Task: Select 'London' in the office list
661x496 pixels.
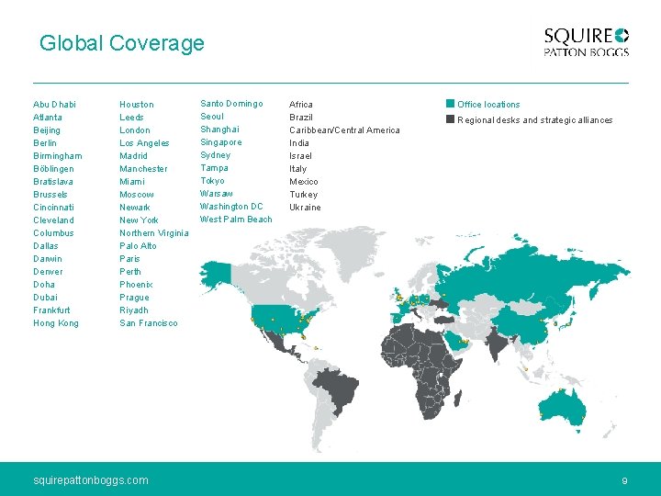Action: tap(135, 130)
